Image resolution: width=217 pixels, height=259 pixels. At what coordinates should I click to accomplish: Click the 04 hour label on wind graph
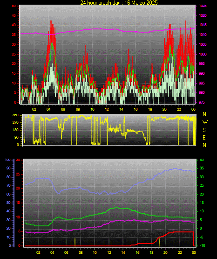tap(48, 109)
